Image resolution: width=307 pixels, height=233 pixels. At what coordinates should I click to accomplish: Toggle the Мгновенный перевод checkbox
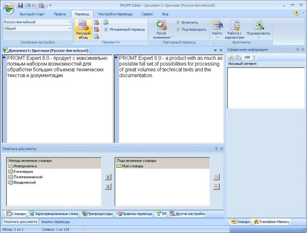coord(106,30)
